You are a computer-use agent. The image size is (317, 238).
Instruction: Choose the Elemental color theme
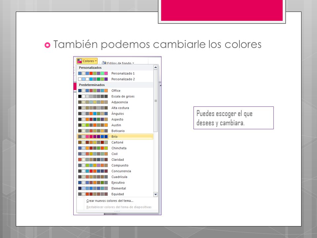115,188
